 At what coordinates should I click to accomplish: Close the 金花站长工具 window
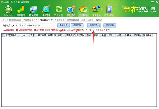tap(157, 2)
